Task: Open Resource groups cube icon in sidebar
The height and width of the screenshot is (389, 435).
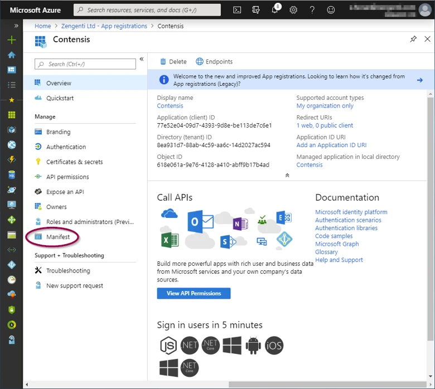Action: coord(12,130)
